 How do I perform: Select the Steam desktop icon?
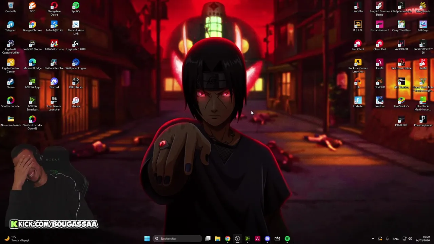point(11,83)
